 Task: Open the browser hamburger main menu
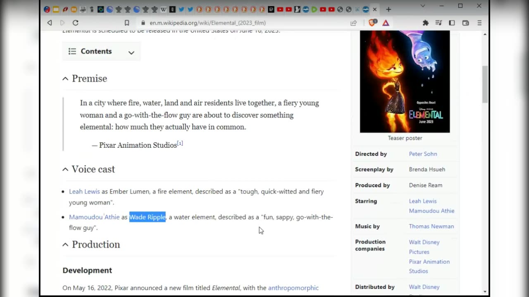pos(479,23)
